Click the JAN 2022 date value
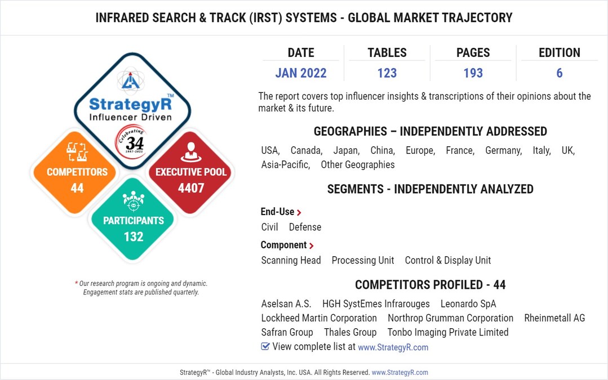The image size is (608, 380). click(301, 73)
